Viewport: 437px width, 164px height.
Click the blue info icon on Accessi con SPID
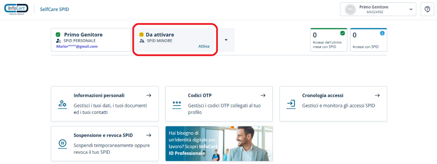382,33
